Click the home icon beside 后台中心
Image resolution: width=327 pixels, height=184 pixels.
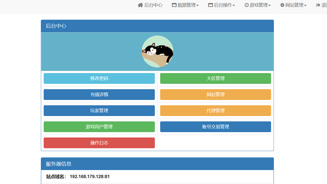click(x=140, y=5)
